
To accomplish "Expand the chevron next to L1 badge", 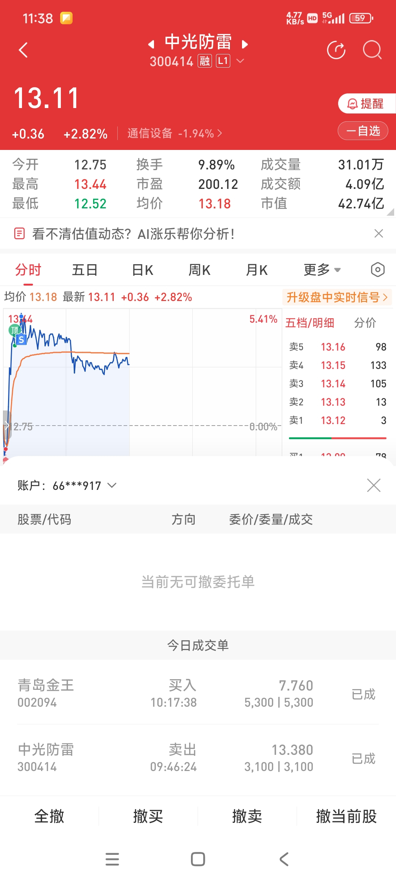I will tap(240, 61).
